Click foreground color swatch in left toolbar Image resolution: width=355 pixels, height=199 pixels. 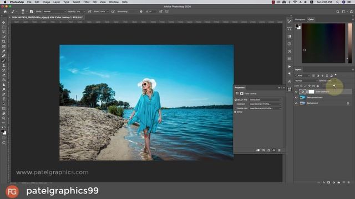2,132
